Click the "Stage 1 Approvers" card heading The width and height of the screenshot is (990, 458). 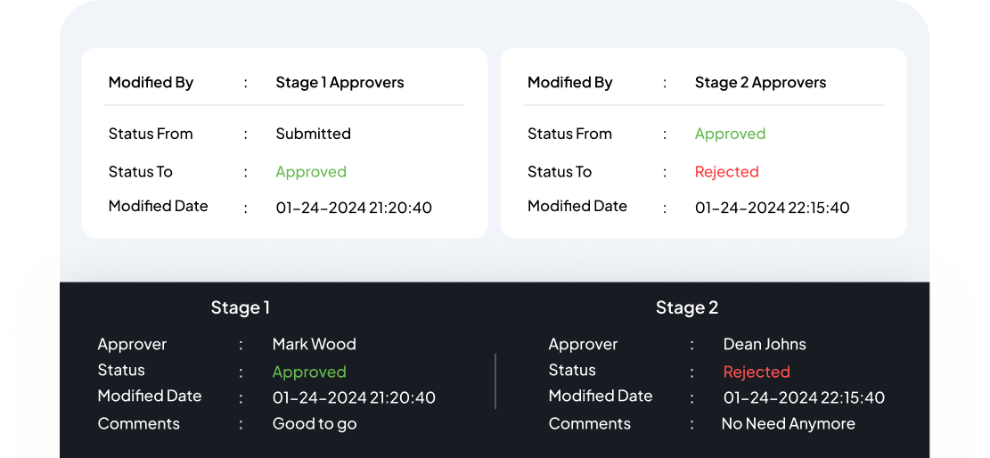tap(340, 83)
